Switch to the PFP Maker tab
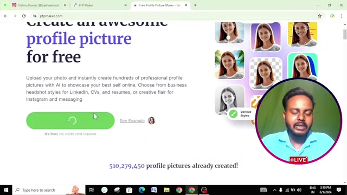347x195 pixels. (x=100, y=5)
